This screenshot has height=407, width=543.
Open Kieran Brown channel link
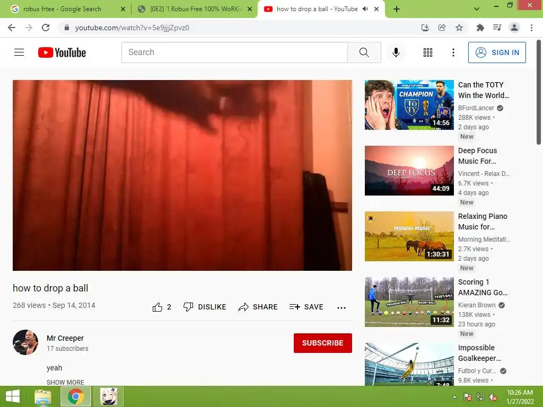(x=477, y=305)
